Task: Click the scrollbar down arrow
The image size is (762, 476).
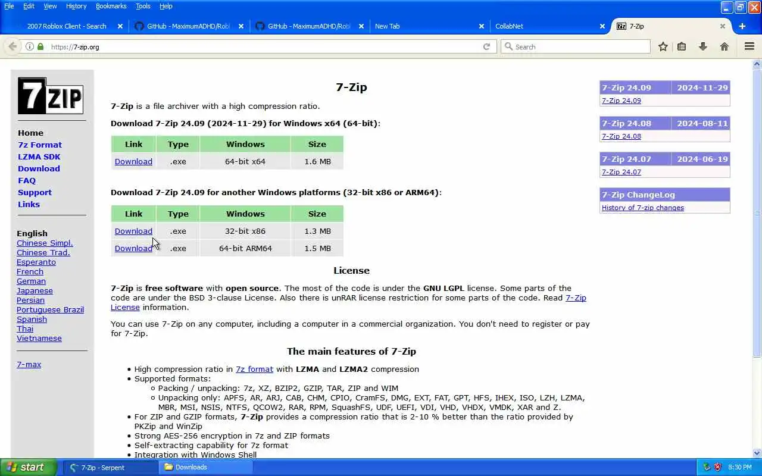Action: point(757,453)
